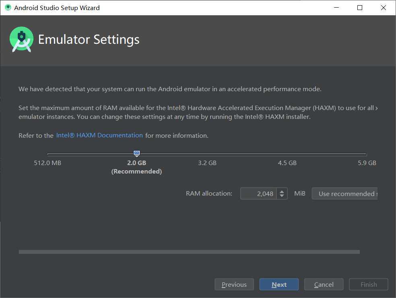Close the Setup Wizard window
Image resolution: width=396 pixels, height=298 pixels.
[x=383, y=8]
